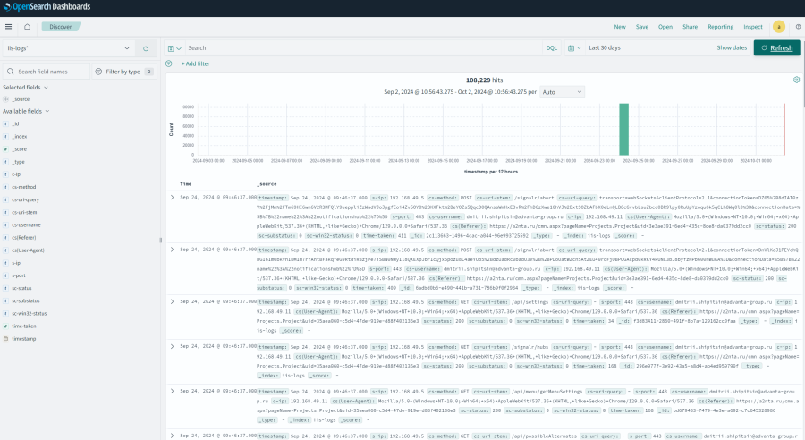Click the Search query input field
This screenshot has height=440, width=805.
(x=363, y=47)
